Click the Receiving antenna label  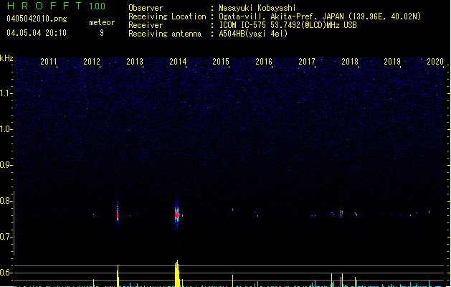pyautogui.click(x=165, y=34)
